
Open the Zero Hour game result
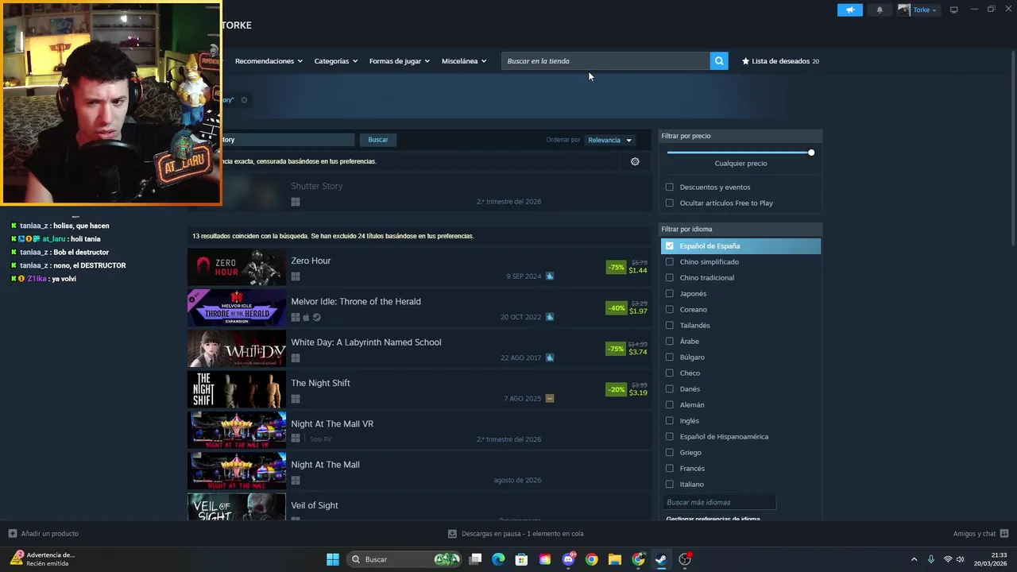click(420, 268)
